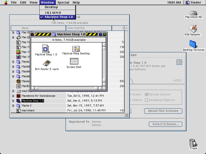Select the "Macho ƒ" folder name
Screen dimensions: 206x154
(x=27, y=105)
